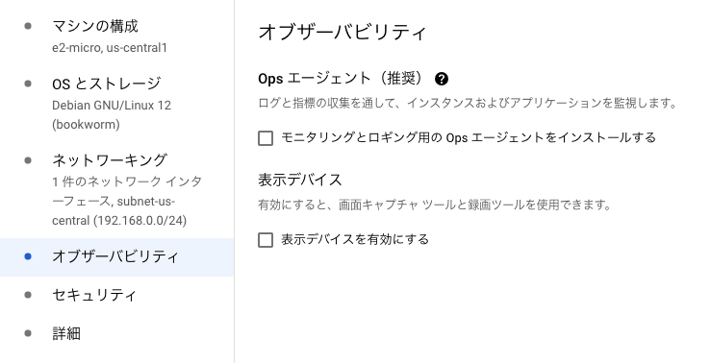Click the モニタリングとロギング用 Ops エージェント label text

click(x=469, y=137)
